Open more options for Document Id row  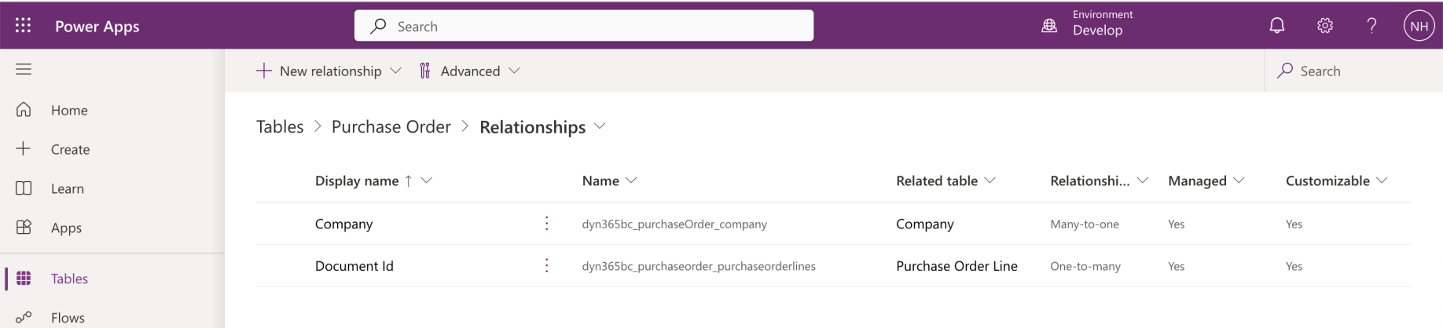click(547, 266)
